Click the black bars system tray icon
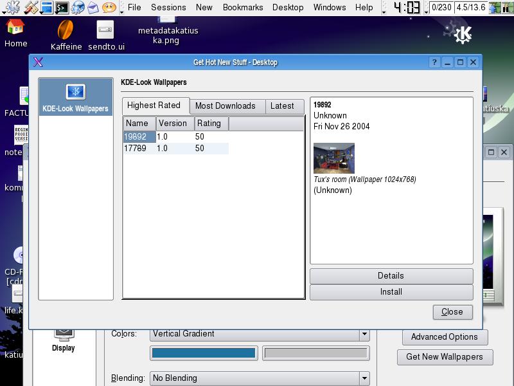 (508, 7)
